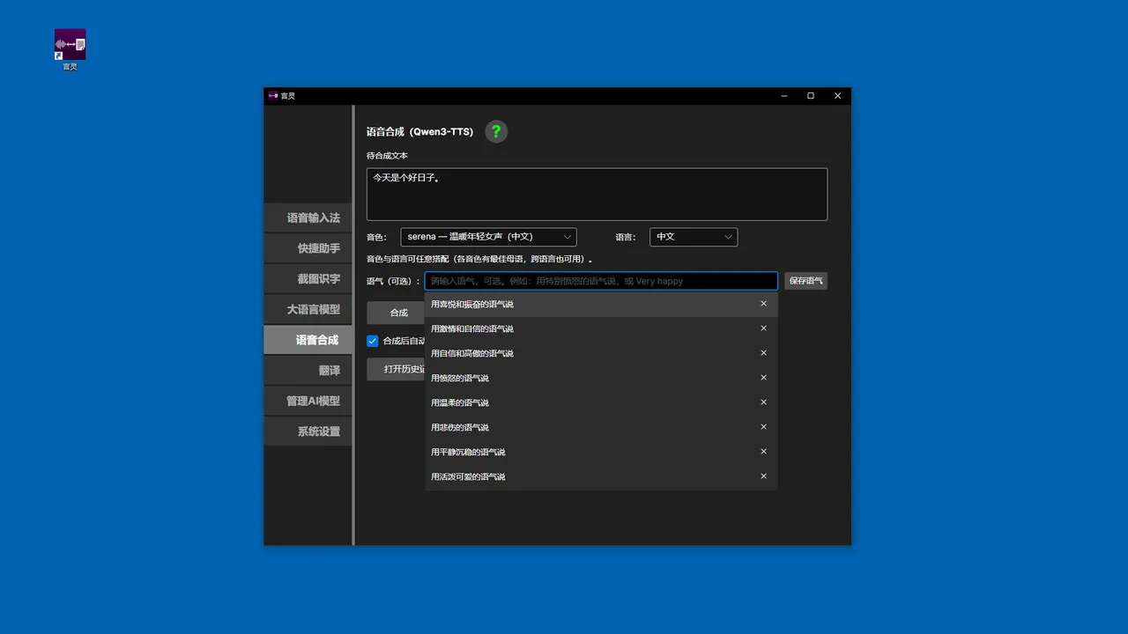Click the 语气 tone input field

click(601, 281)
